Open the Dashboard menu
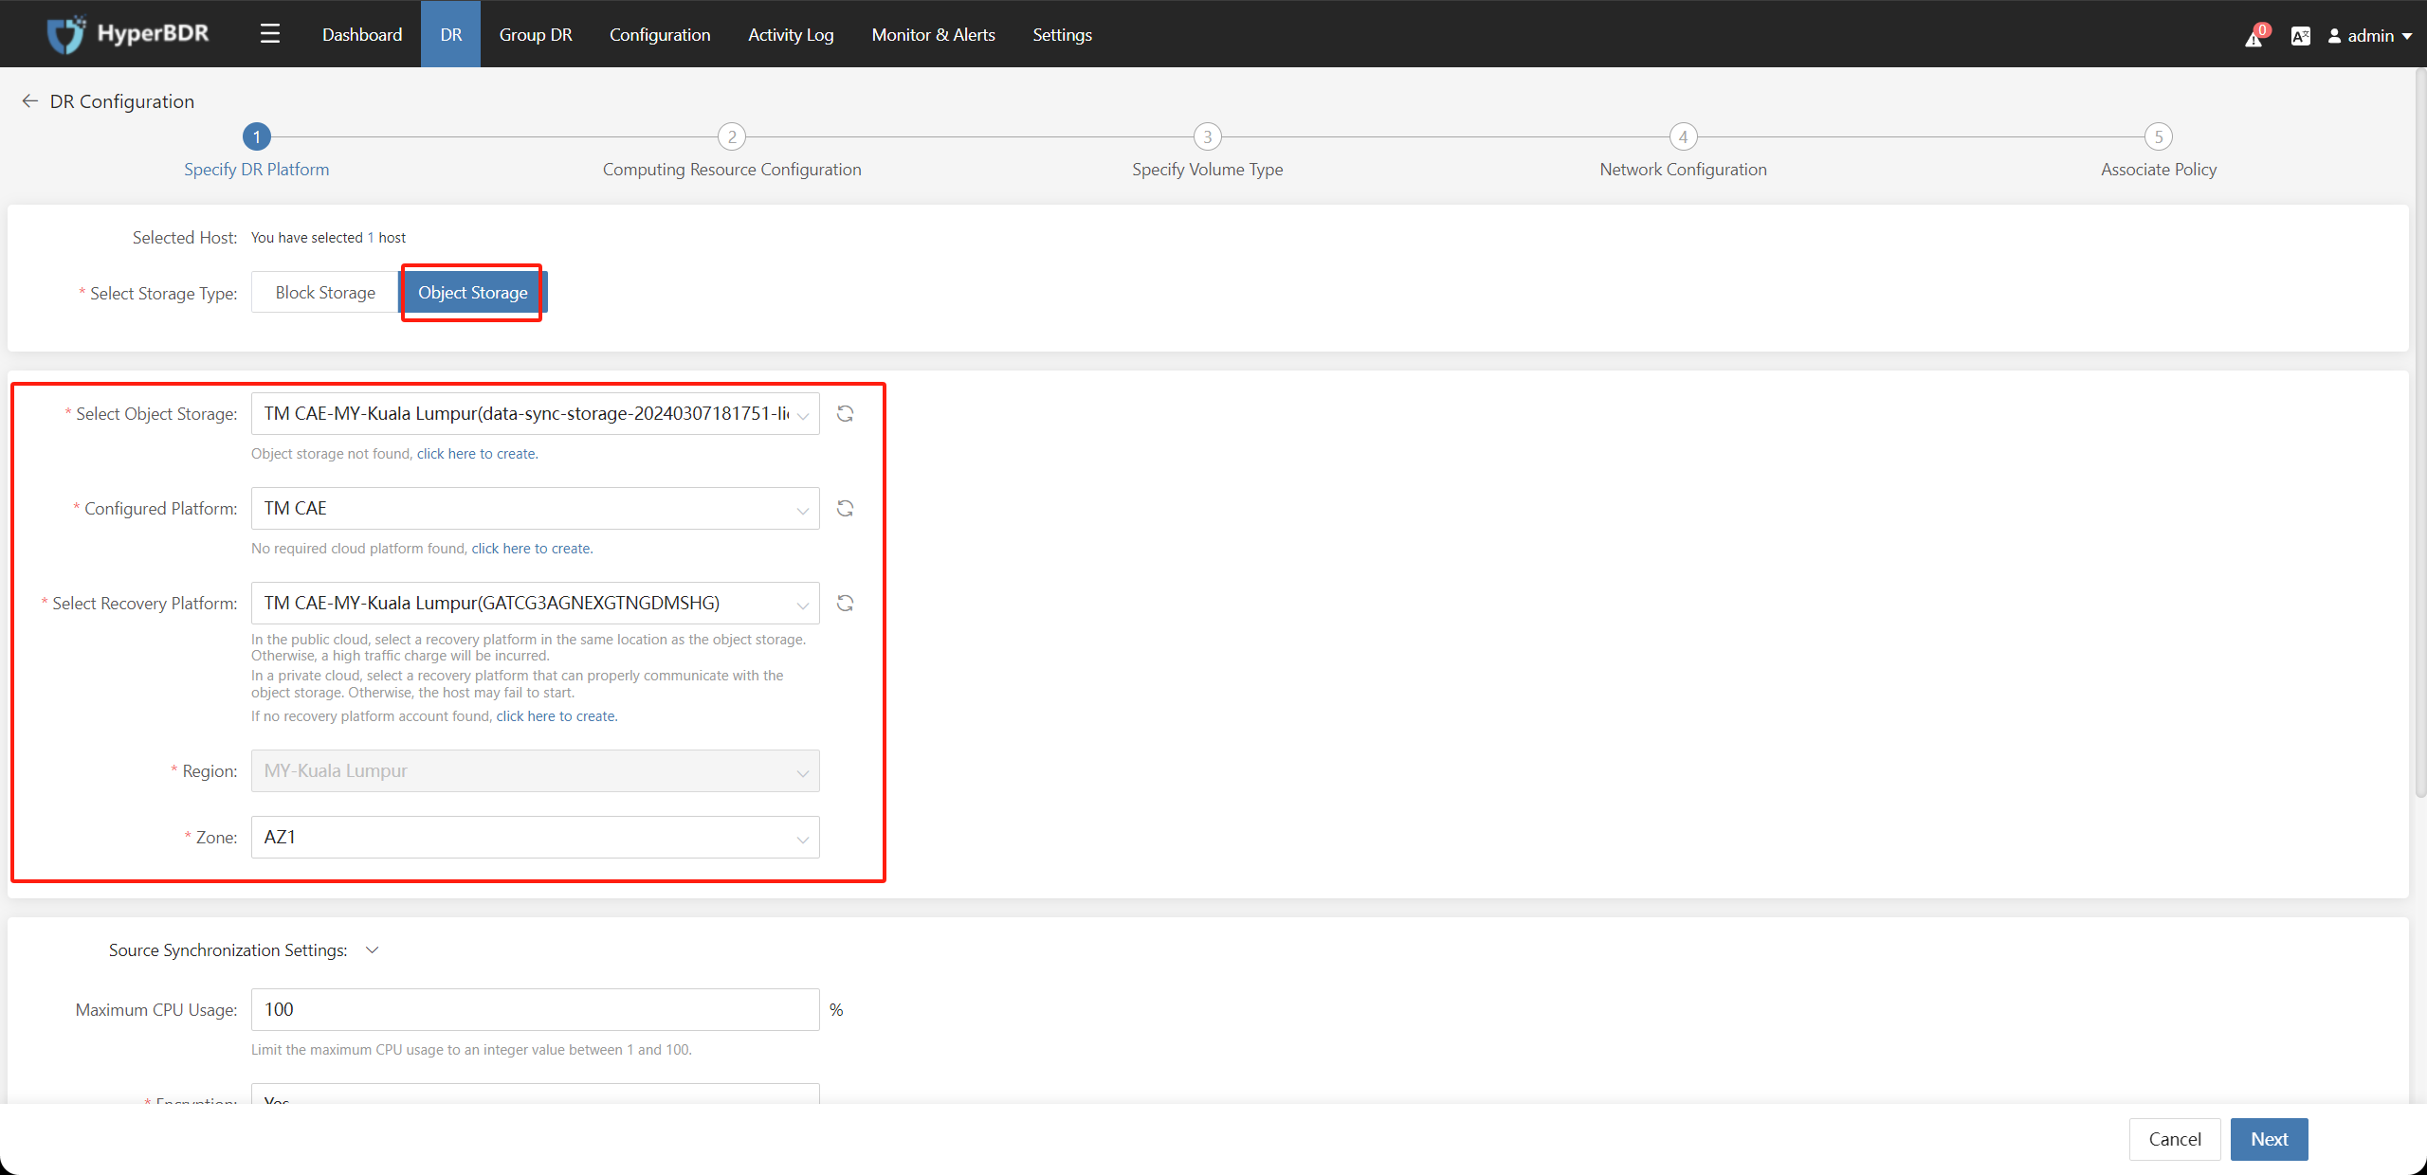Viewport: 2427px width, 1175px height. coord(362,34)
